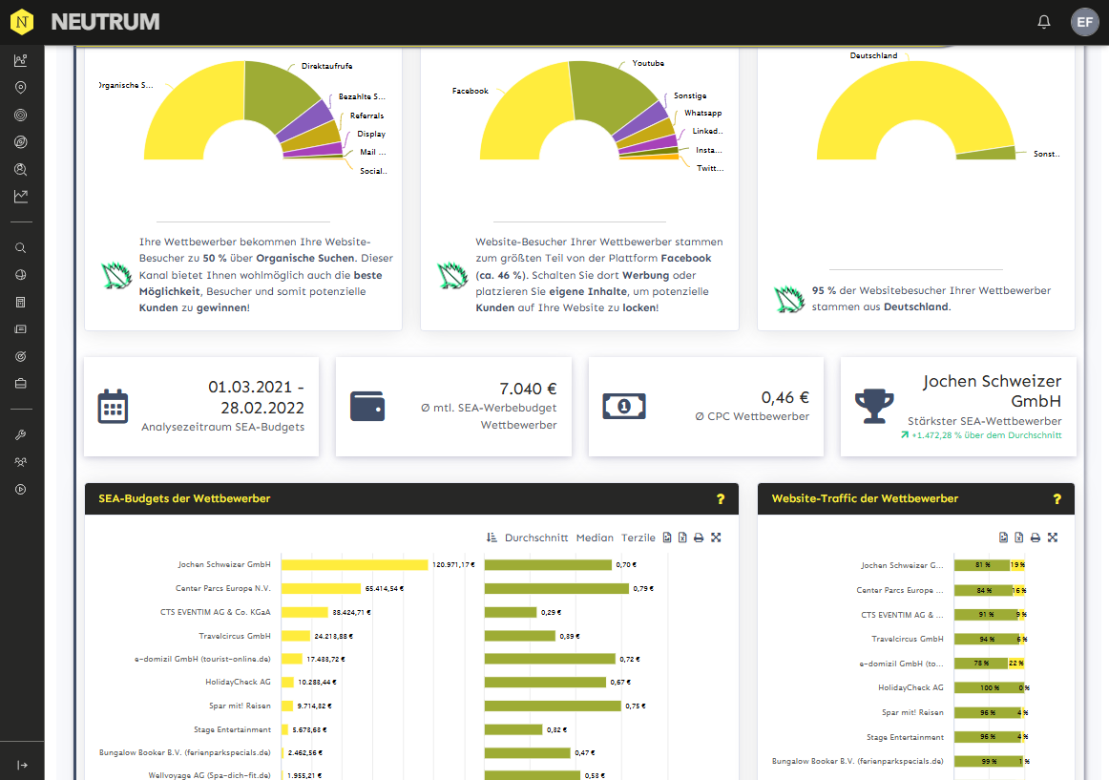Image resolution: width=1109 pixels, height=780 pixels.
Task: Toggle the Durchschnitt line in SEA-Budgets
Action: pos(536,538)
